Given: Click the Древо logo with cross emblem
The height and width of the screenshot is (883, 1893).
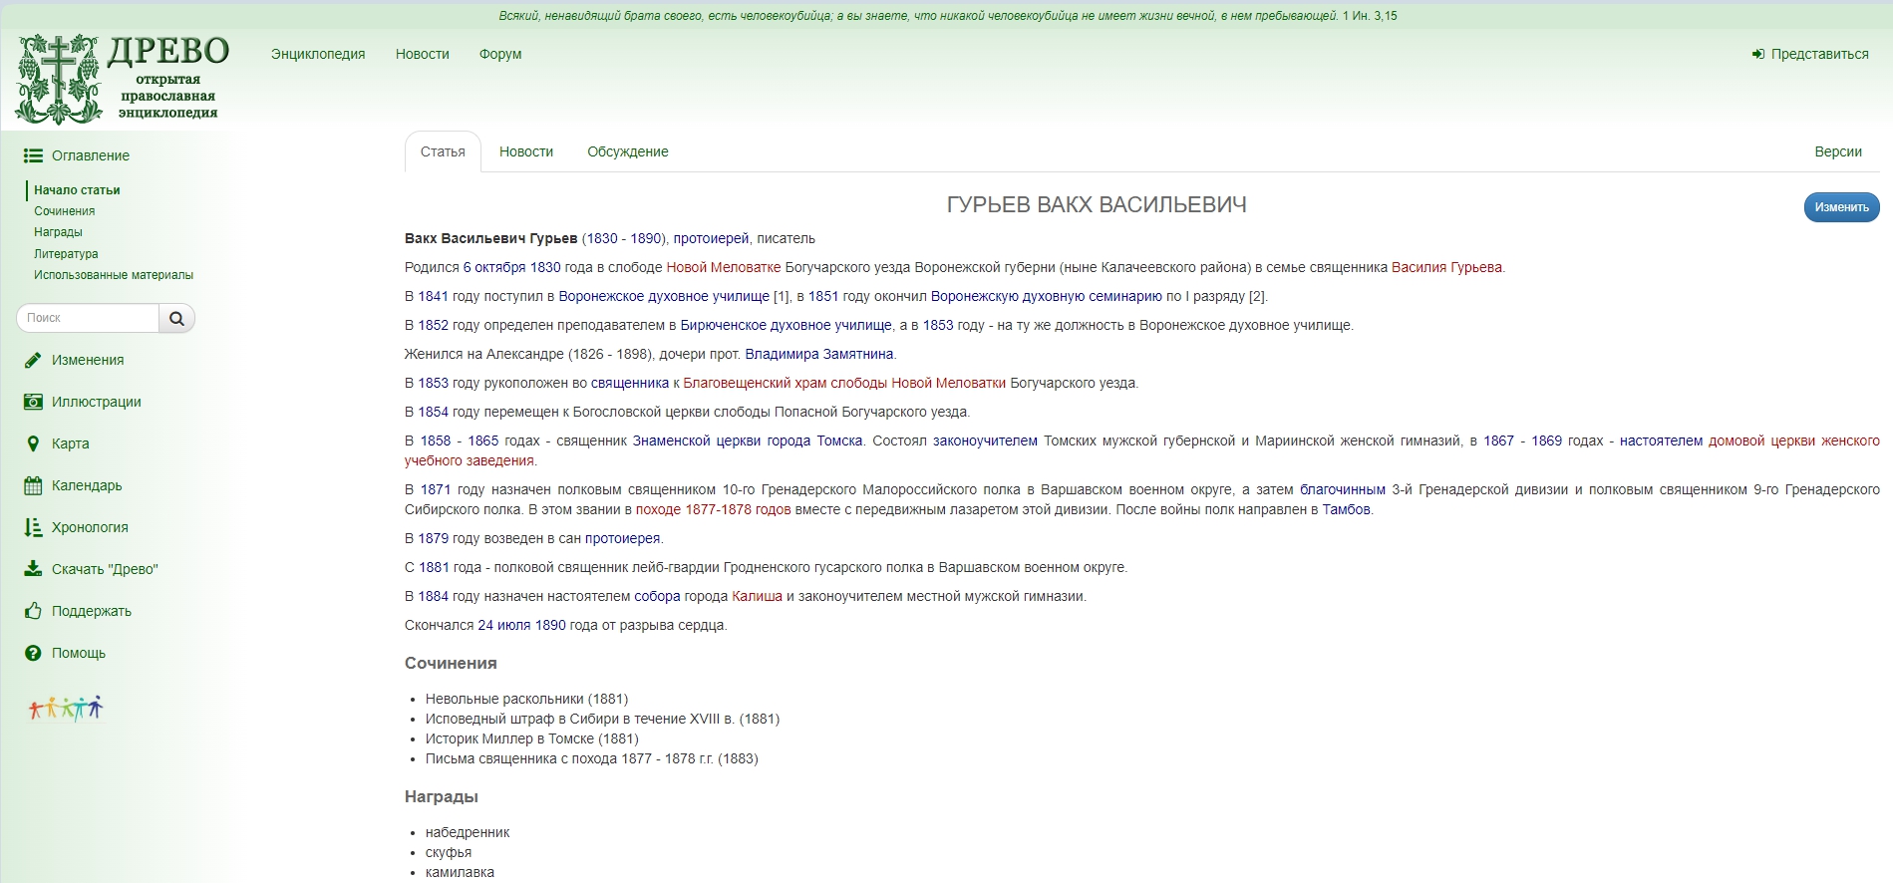Looking at the screenshot, I should click(122, 79).
